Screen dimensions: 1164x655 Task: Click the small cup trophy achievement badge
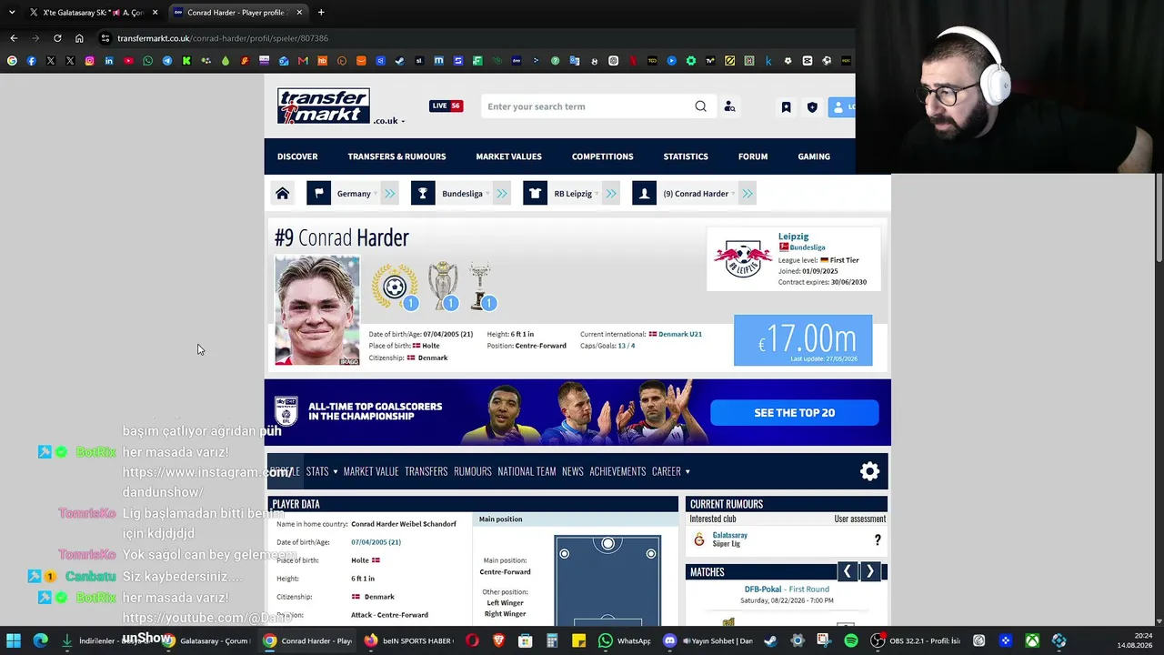480,287
